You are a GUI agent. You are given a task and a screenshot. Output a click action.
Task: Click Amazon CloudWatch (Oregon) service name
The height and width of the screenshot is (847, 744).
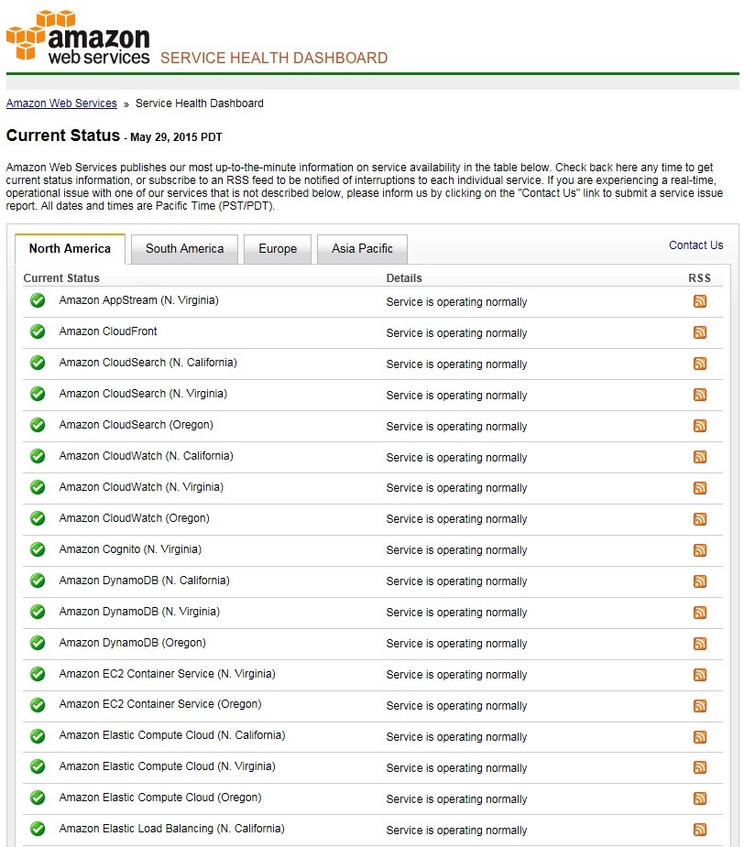coord(134,518)
